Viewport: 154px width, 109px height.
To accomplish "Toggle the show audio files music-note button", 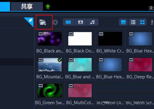I will tap(93, 22).
